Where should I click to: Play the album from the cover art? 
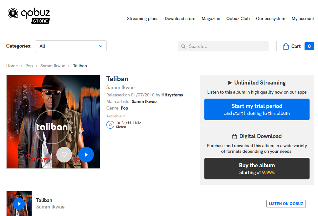86,155
